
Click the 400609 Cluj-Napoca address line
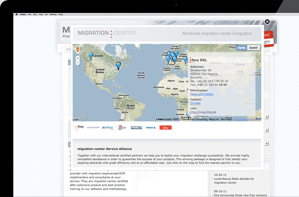[204, 74]
